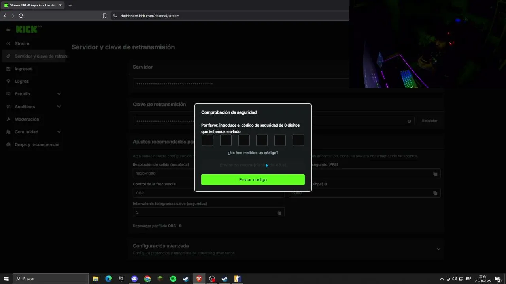Click the browser address bar URL

(x=150, y=16)
